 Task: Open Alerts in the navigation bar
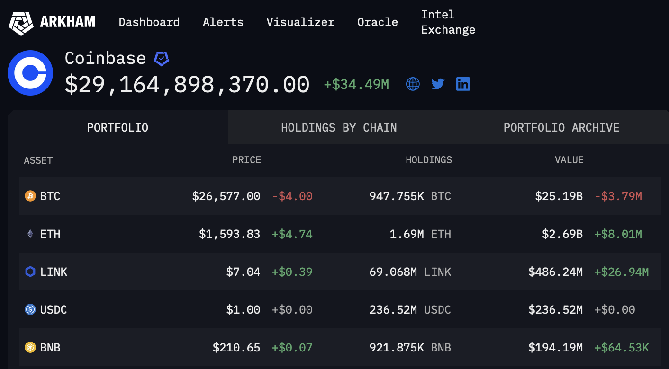(x=223, y=22)
